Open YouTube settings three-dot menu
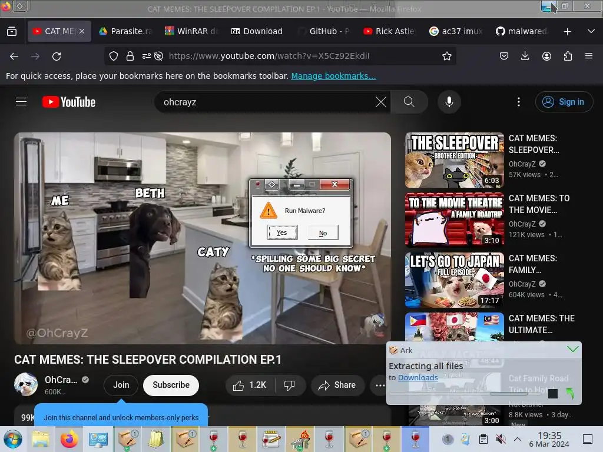Screen dimensions: 603x452 519,102
